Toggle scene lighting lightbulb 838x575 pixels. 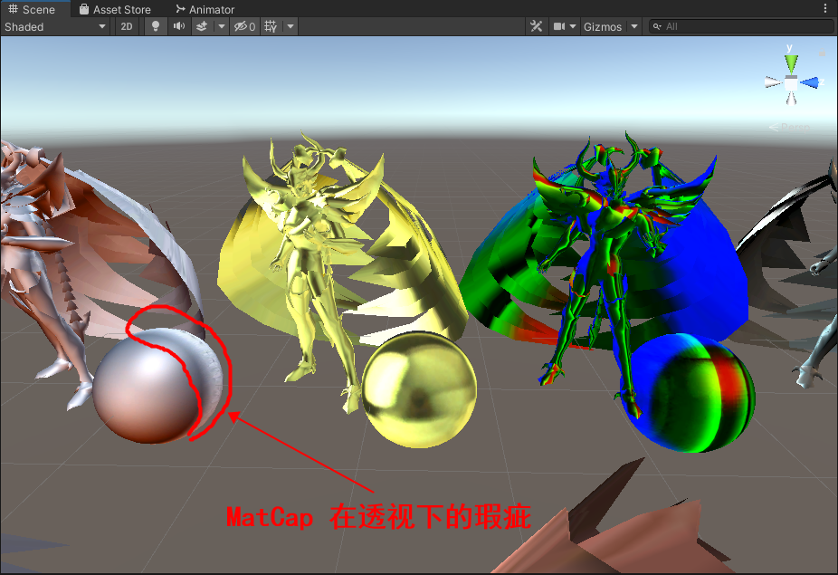156,26
